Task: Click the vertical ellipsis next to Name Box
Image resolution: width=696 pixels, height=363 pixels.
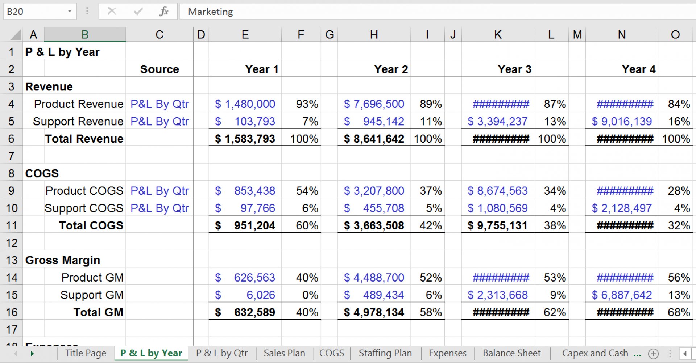Action: [x=87, y=11]
